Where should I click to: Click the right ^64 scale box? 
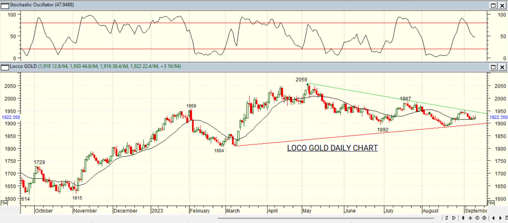pos(491,203)
